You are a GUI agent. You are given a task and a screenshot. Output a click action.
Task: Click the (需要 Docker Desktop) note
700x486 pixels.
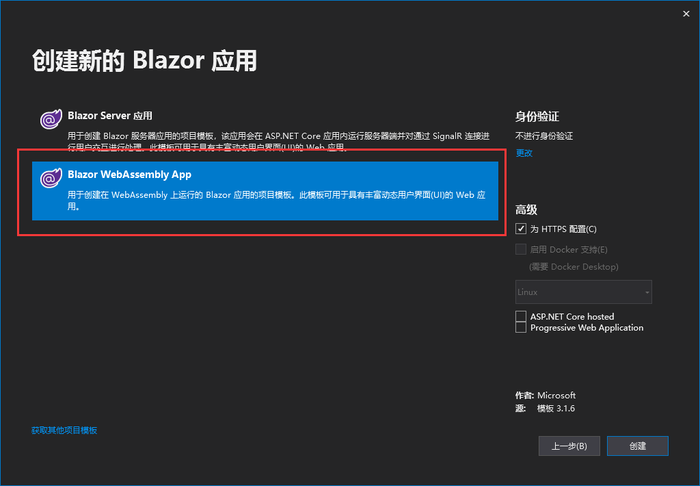tap(574, 267)
